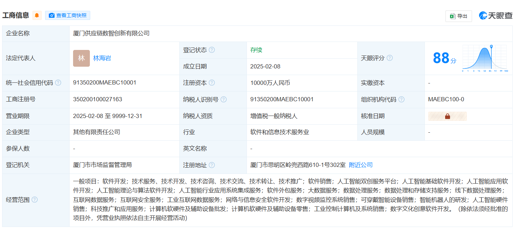Click the locked 核准日期 lock icon
Viewport: 514px width, 228px height.
click(x=447, y=116)
